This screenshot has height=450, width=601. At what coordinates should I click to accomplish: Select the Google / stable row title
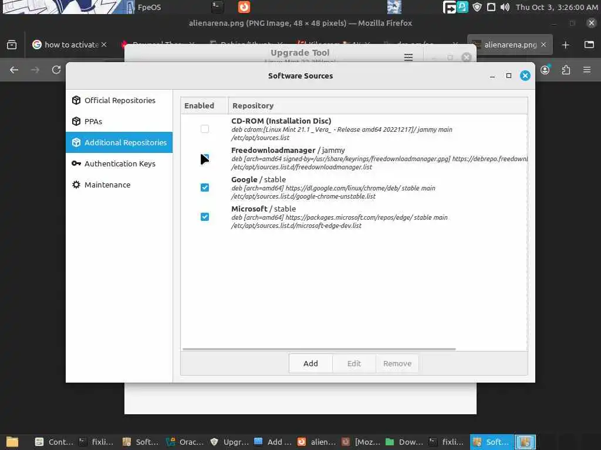pyautogui.click(x=258, y=179)
